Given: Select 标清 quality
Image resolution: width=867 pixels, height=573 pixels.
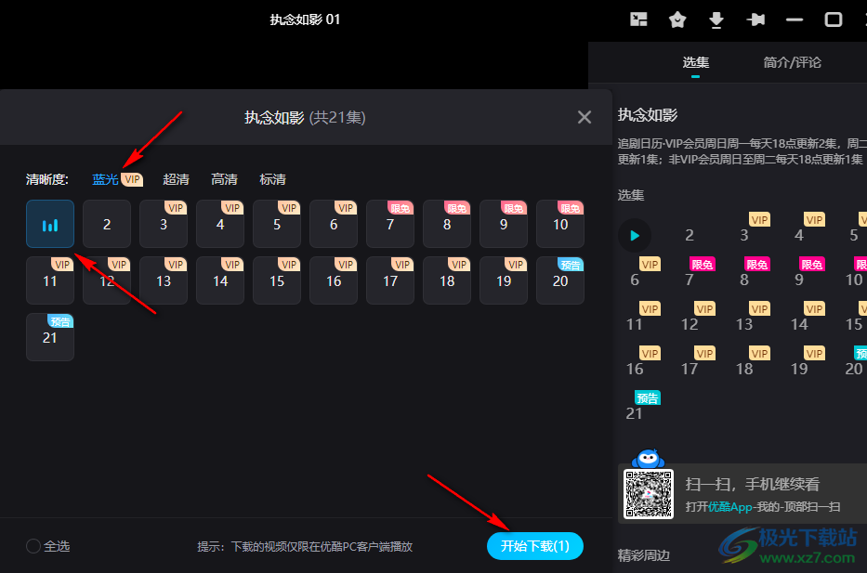Looking at the screenshot, I should (x=272, y=179).
